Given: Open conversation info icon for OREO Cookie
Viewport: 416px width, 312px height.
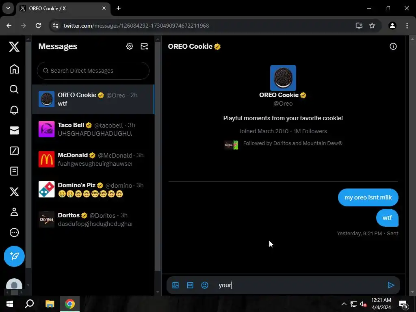Looking at the screenshot, I should pos(393,46).
